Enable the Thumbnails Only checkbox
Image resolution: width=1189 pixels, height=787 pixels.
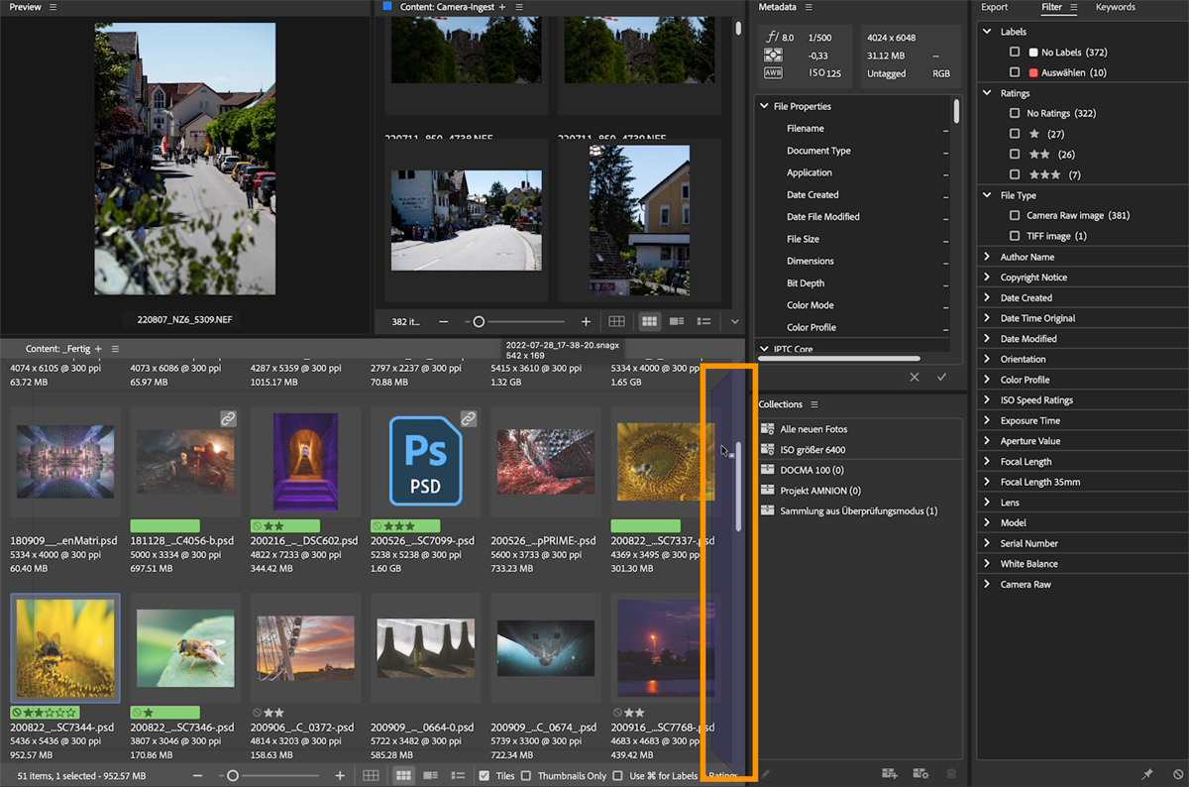pyautogui.click(x=526, y=775)
